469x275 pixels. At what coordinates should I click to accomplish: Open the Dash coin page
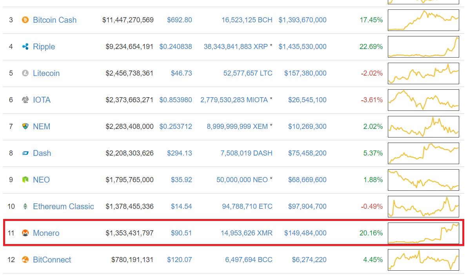pos(42,153)
